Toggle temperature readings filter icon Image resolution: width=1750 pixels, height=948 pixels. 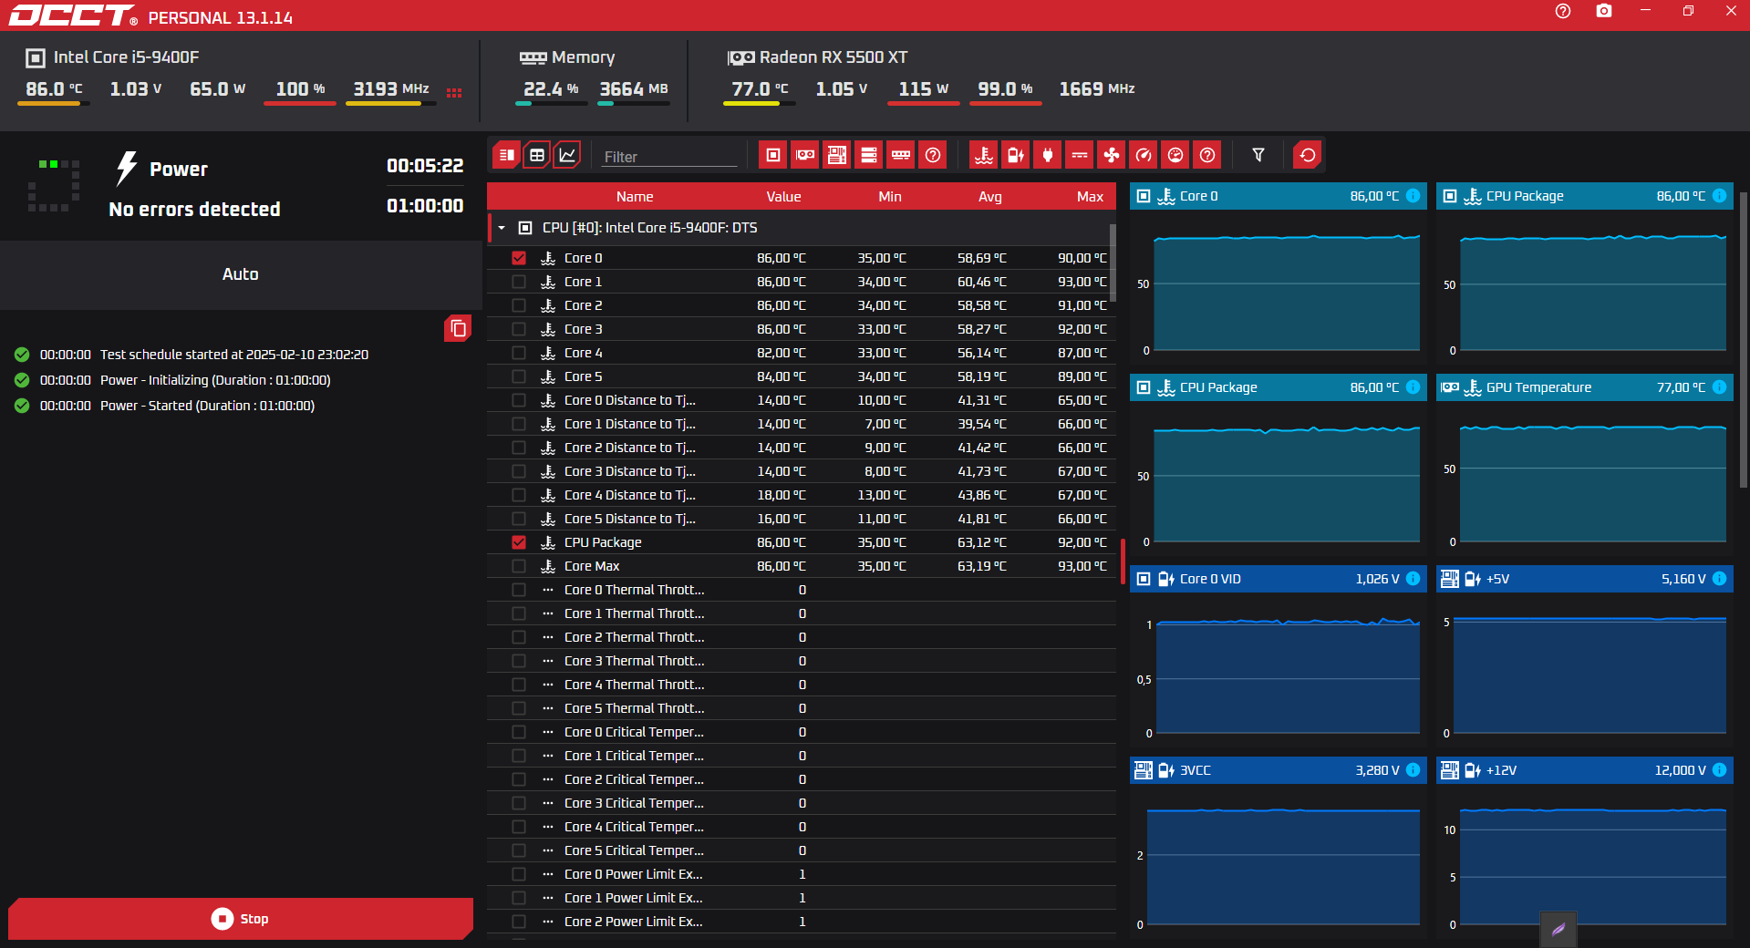(x=984, y=155)
